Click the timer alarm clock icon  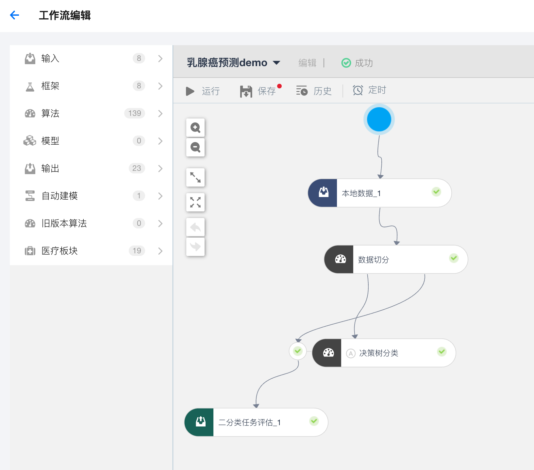(x=358, y=90)
